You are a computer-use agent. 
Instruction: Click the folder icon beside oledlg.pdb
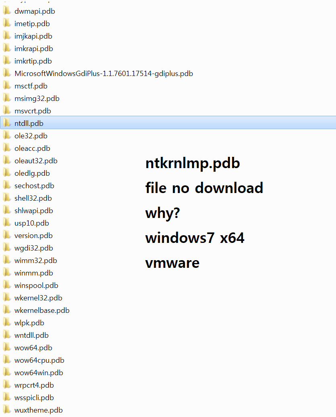(x=7, y=173)
